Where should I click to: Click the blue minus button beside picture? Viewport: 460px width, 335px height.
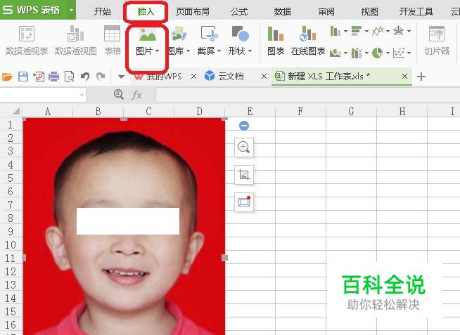coord(244,126)
